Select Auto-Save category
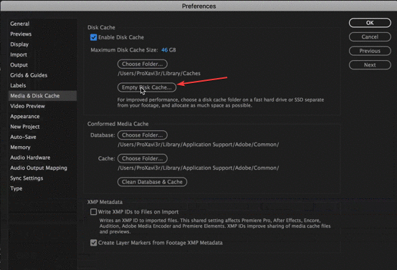 pyautogui.click(x=23, y=138)
